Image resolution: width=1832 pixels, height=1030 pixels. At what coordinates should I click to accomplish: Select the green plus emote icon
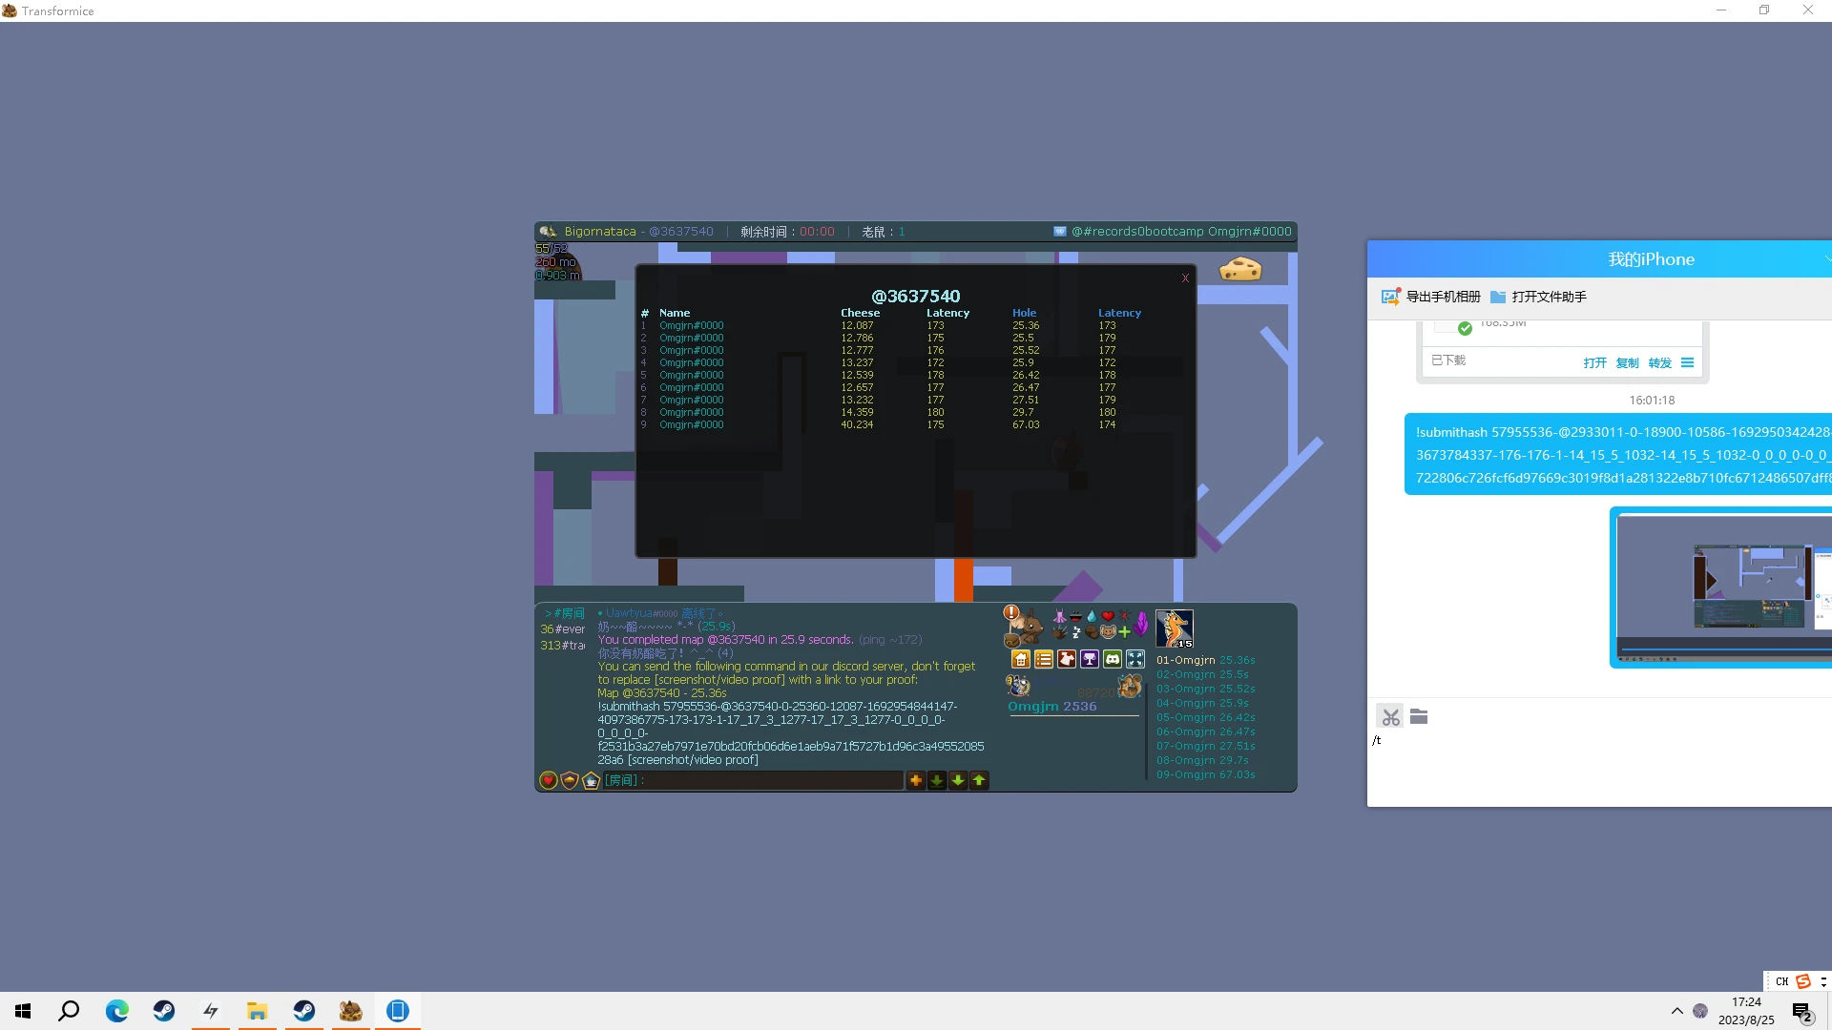pyautogui.click(x=1124, y=631)
